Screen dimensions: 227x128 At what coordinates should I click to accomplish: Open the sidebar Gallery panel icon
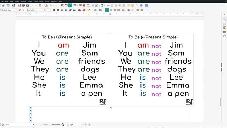pyautogui.click(x=225, y=32)
